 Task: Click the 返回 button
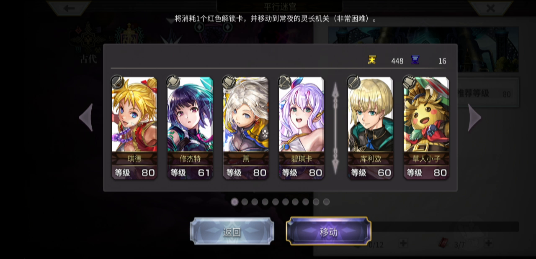pyautogui.click(x=232, y=231)
